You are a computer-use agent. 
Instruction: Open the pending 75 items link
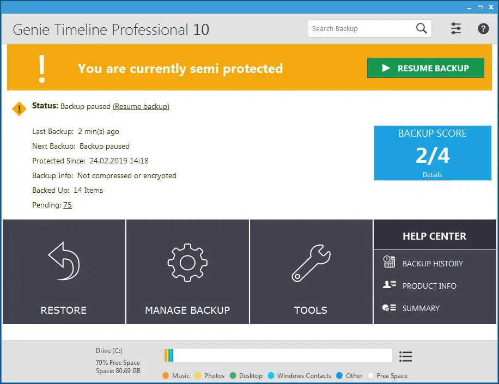pos(68,205)
